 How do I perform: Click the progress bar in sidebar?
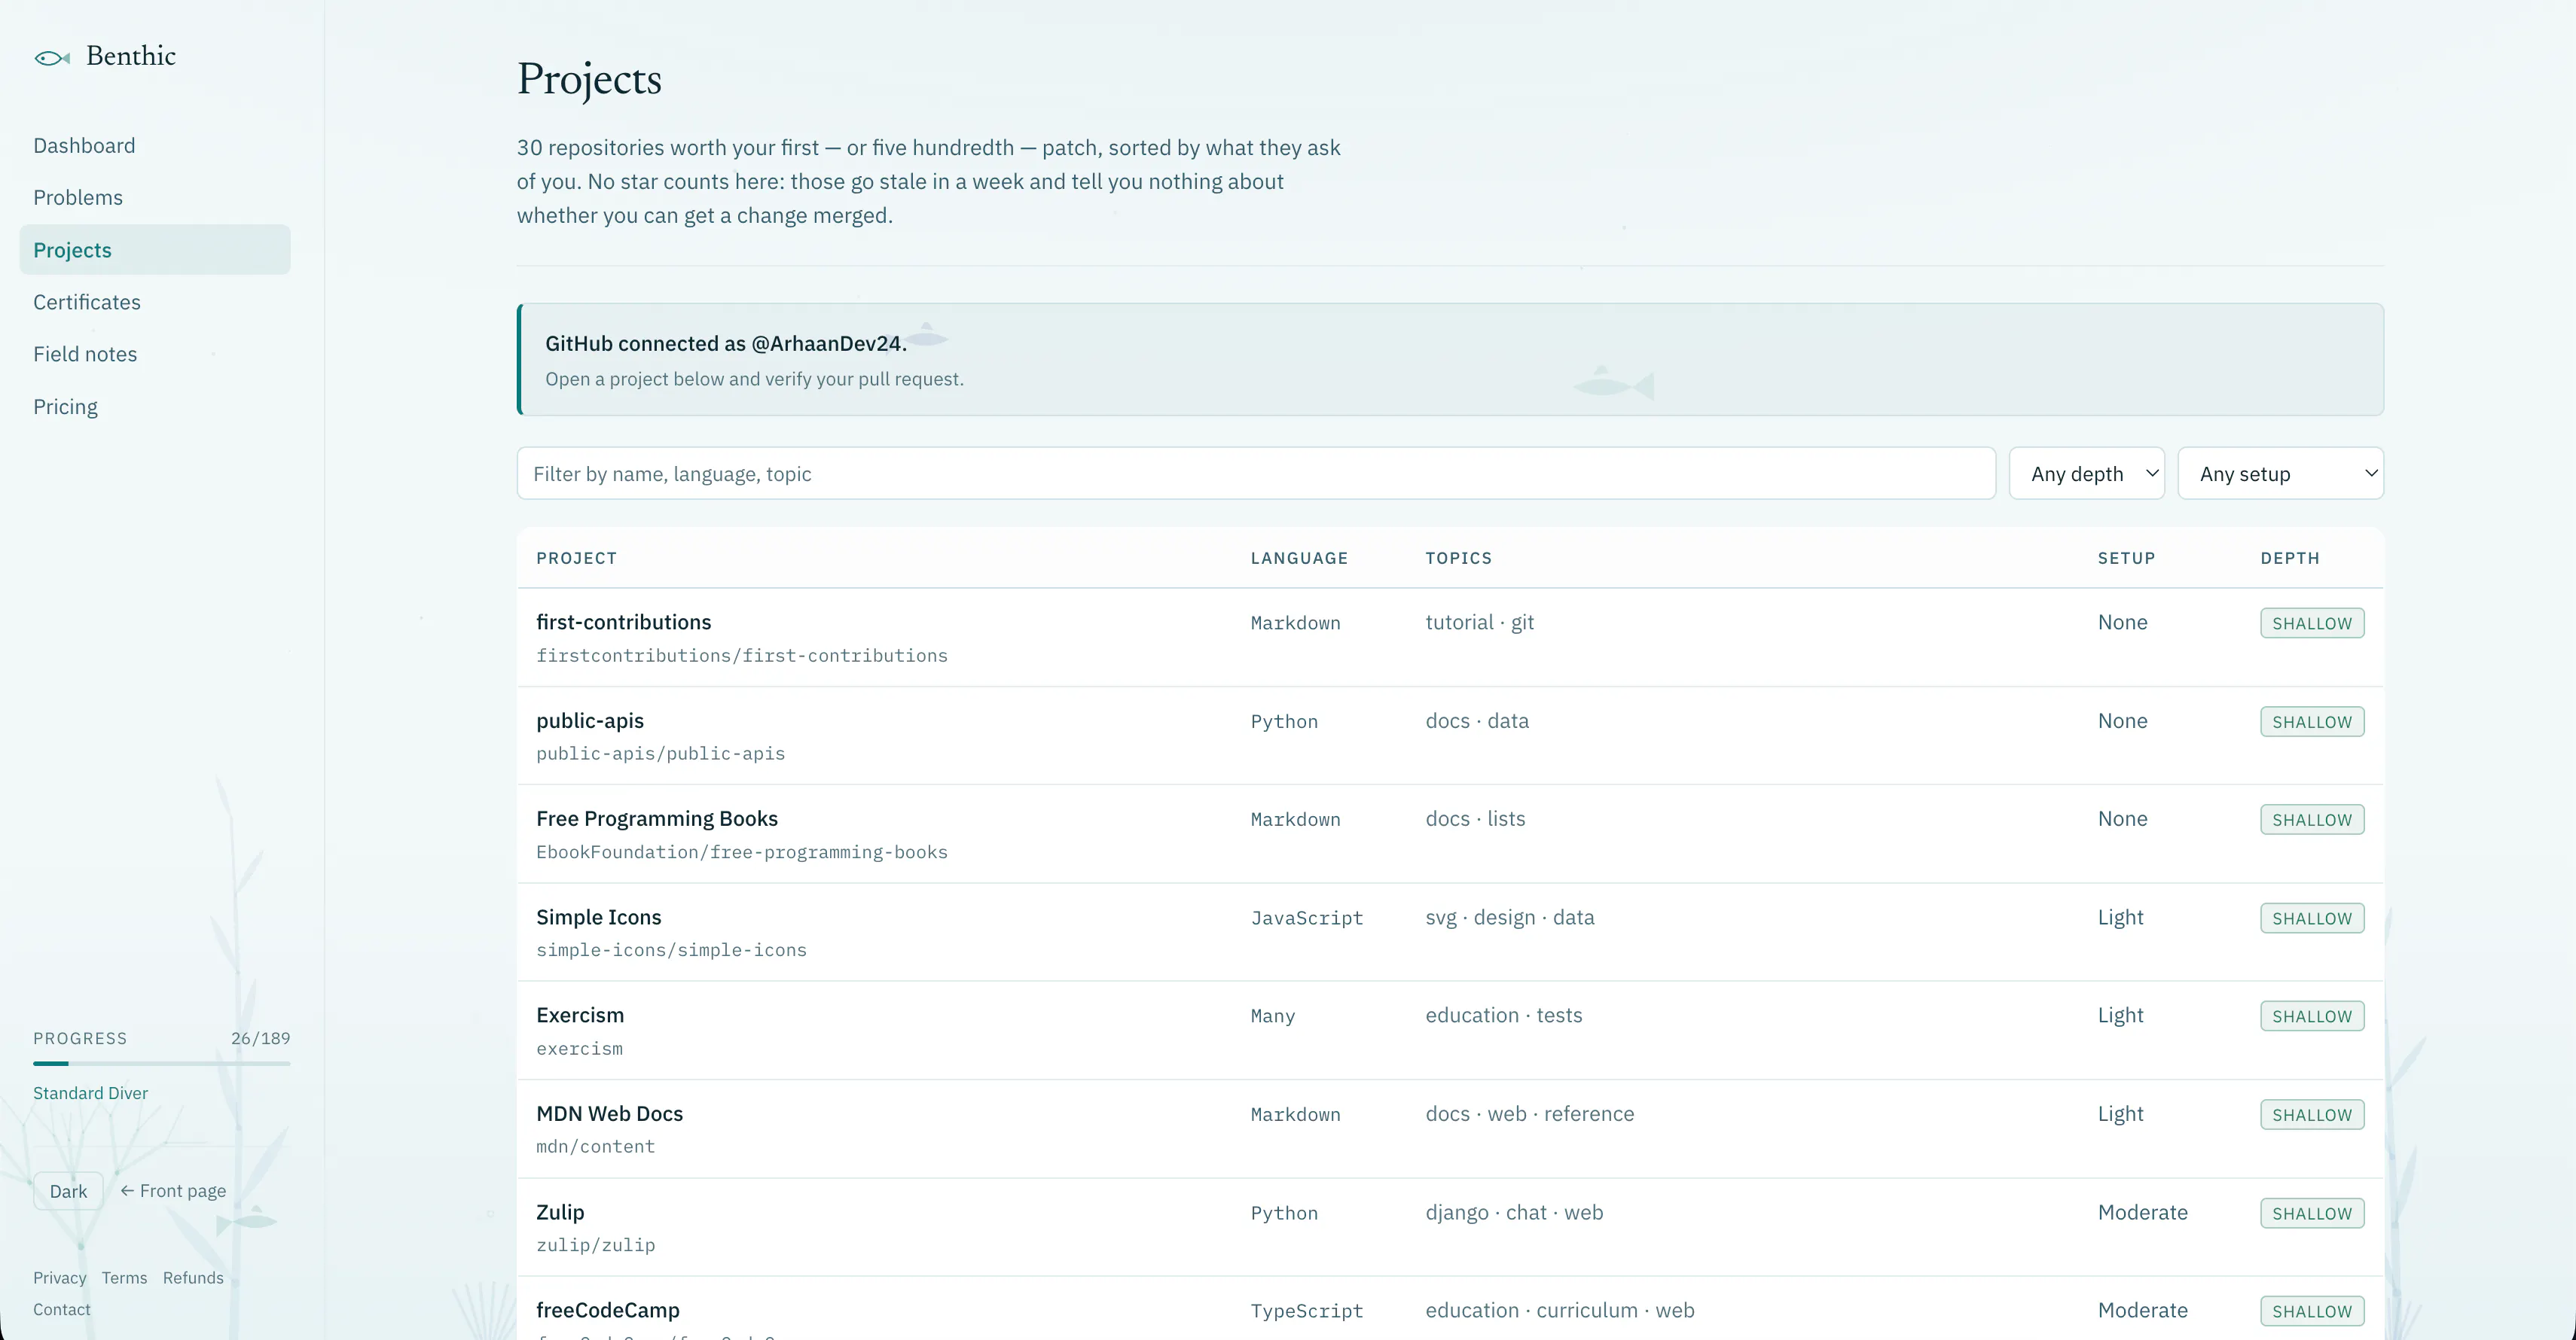click(162, 1063)
